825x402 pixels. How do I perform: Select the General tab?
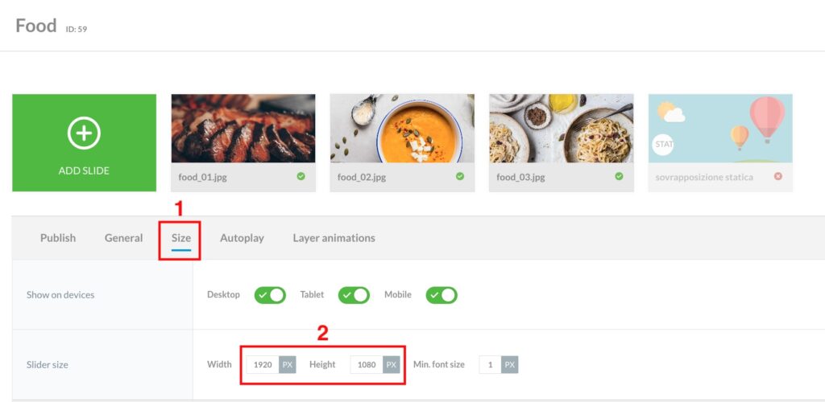[x=123, y=238]
